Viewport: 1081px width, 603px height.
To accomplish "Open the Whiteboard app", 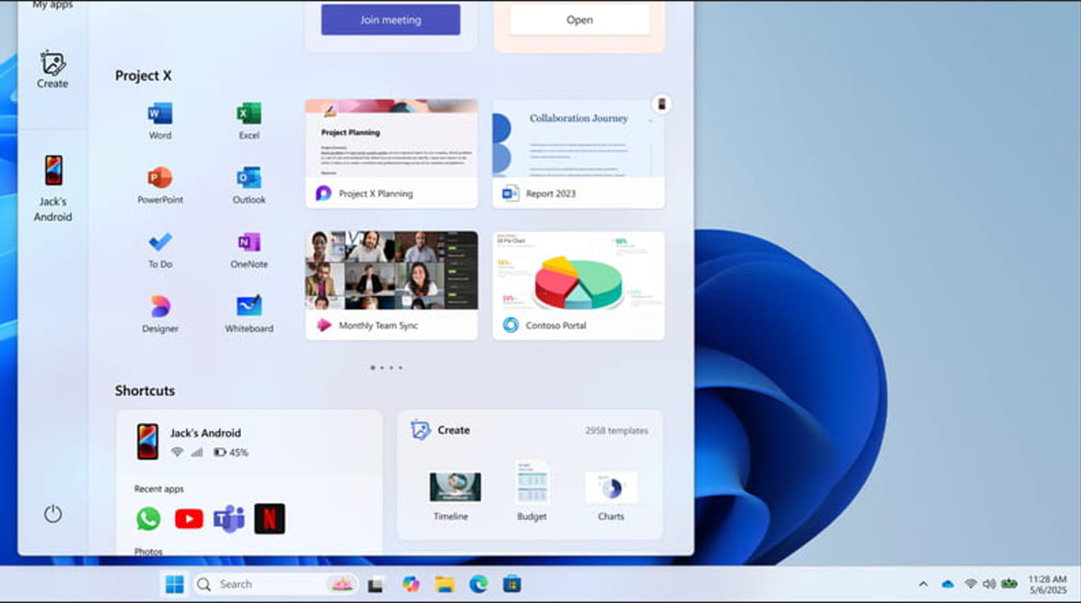I will 249,314.
